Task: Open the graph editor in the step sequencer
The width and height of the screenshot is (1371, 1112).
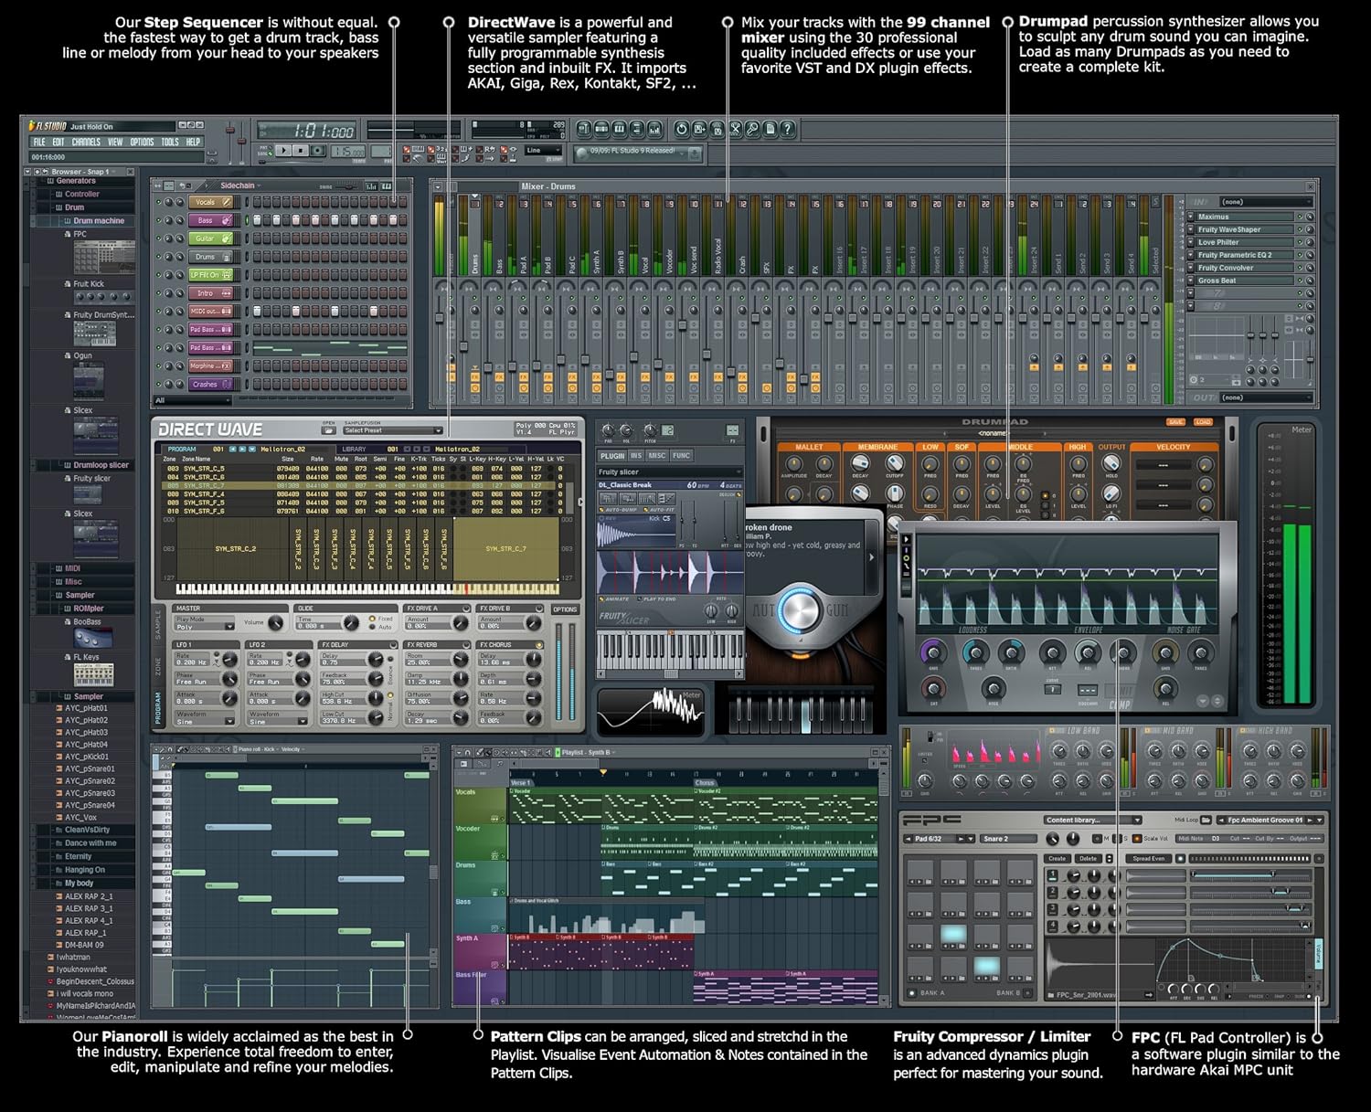Action: (371, 186)
